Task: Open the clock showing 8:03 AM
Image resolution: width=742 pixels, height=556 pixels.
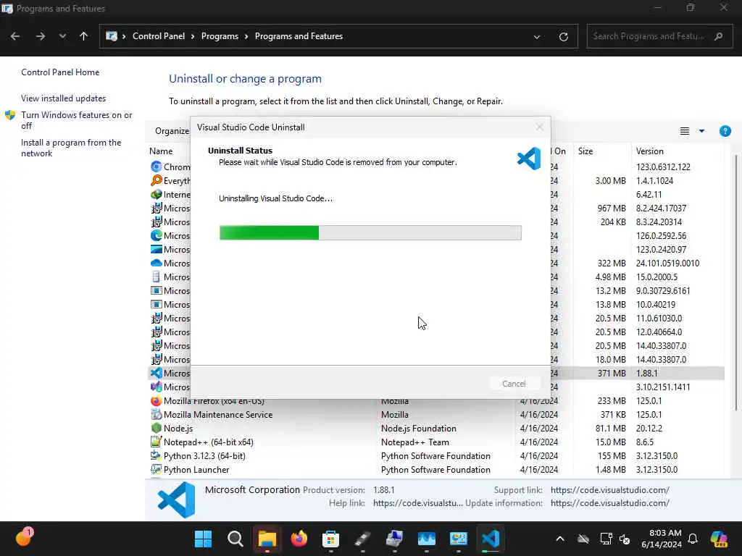Action: click(x=661, y=539)
